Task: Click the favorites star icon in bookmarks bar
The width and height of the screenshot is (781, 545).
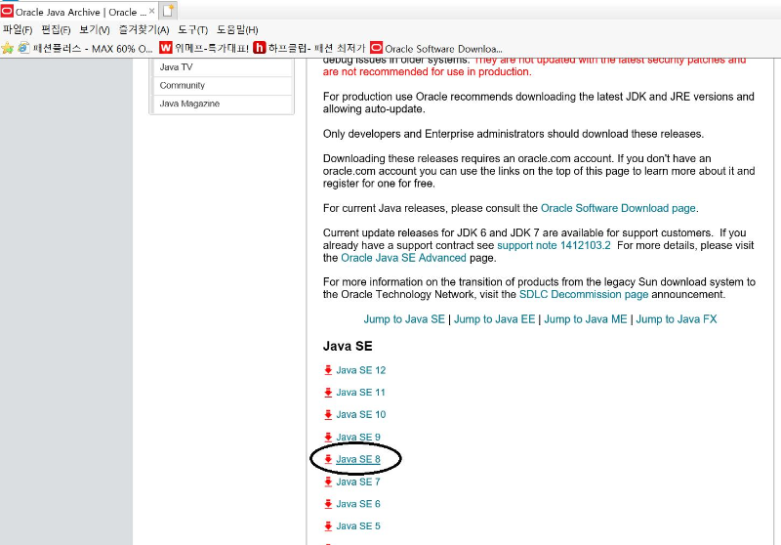Action: [8, 48]
